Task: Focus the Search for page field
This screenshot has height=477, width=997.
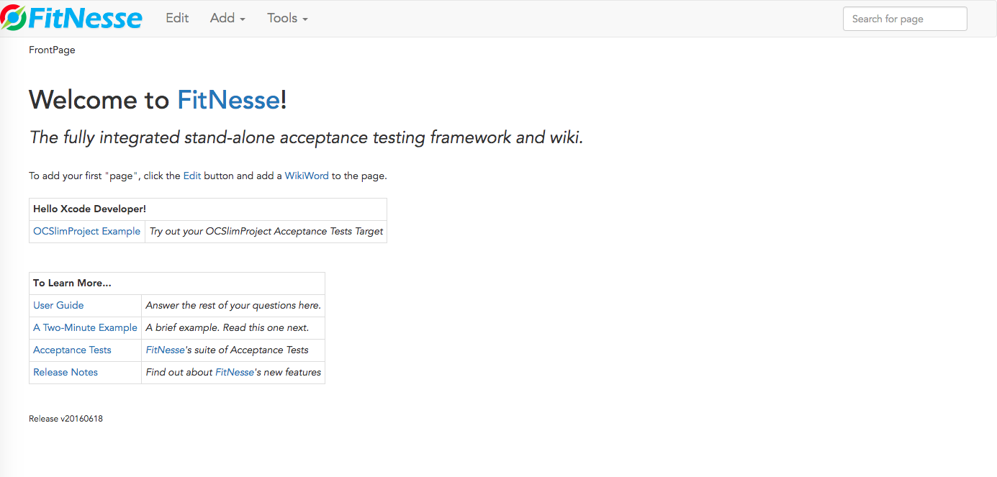Action: click(x=905, y=19)
